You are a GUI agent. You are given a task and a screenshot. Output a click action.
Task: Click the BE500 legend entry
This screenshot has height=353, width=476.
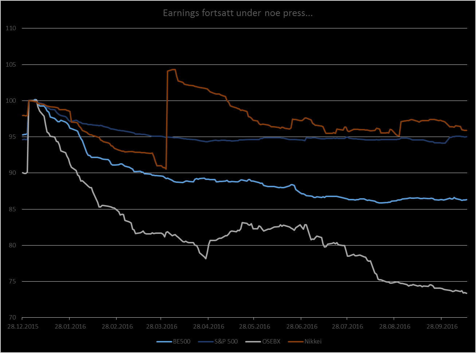[173, 341]
